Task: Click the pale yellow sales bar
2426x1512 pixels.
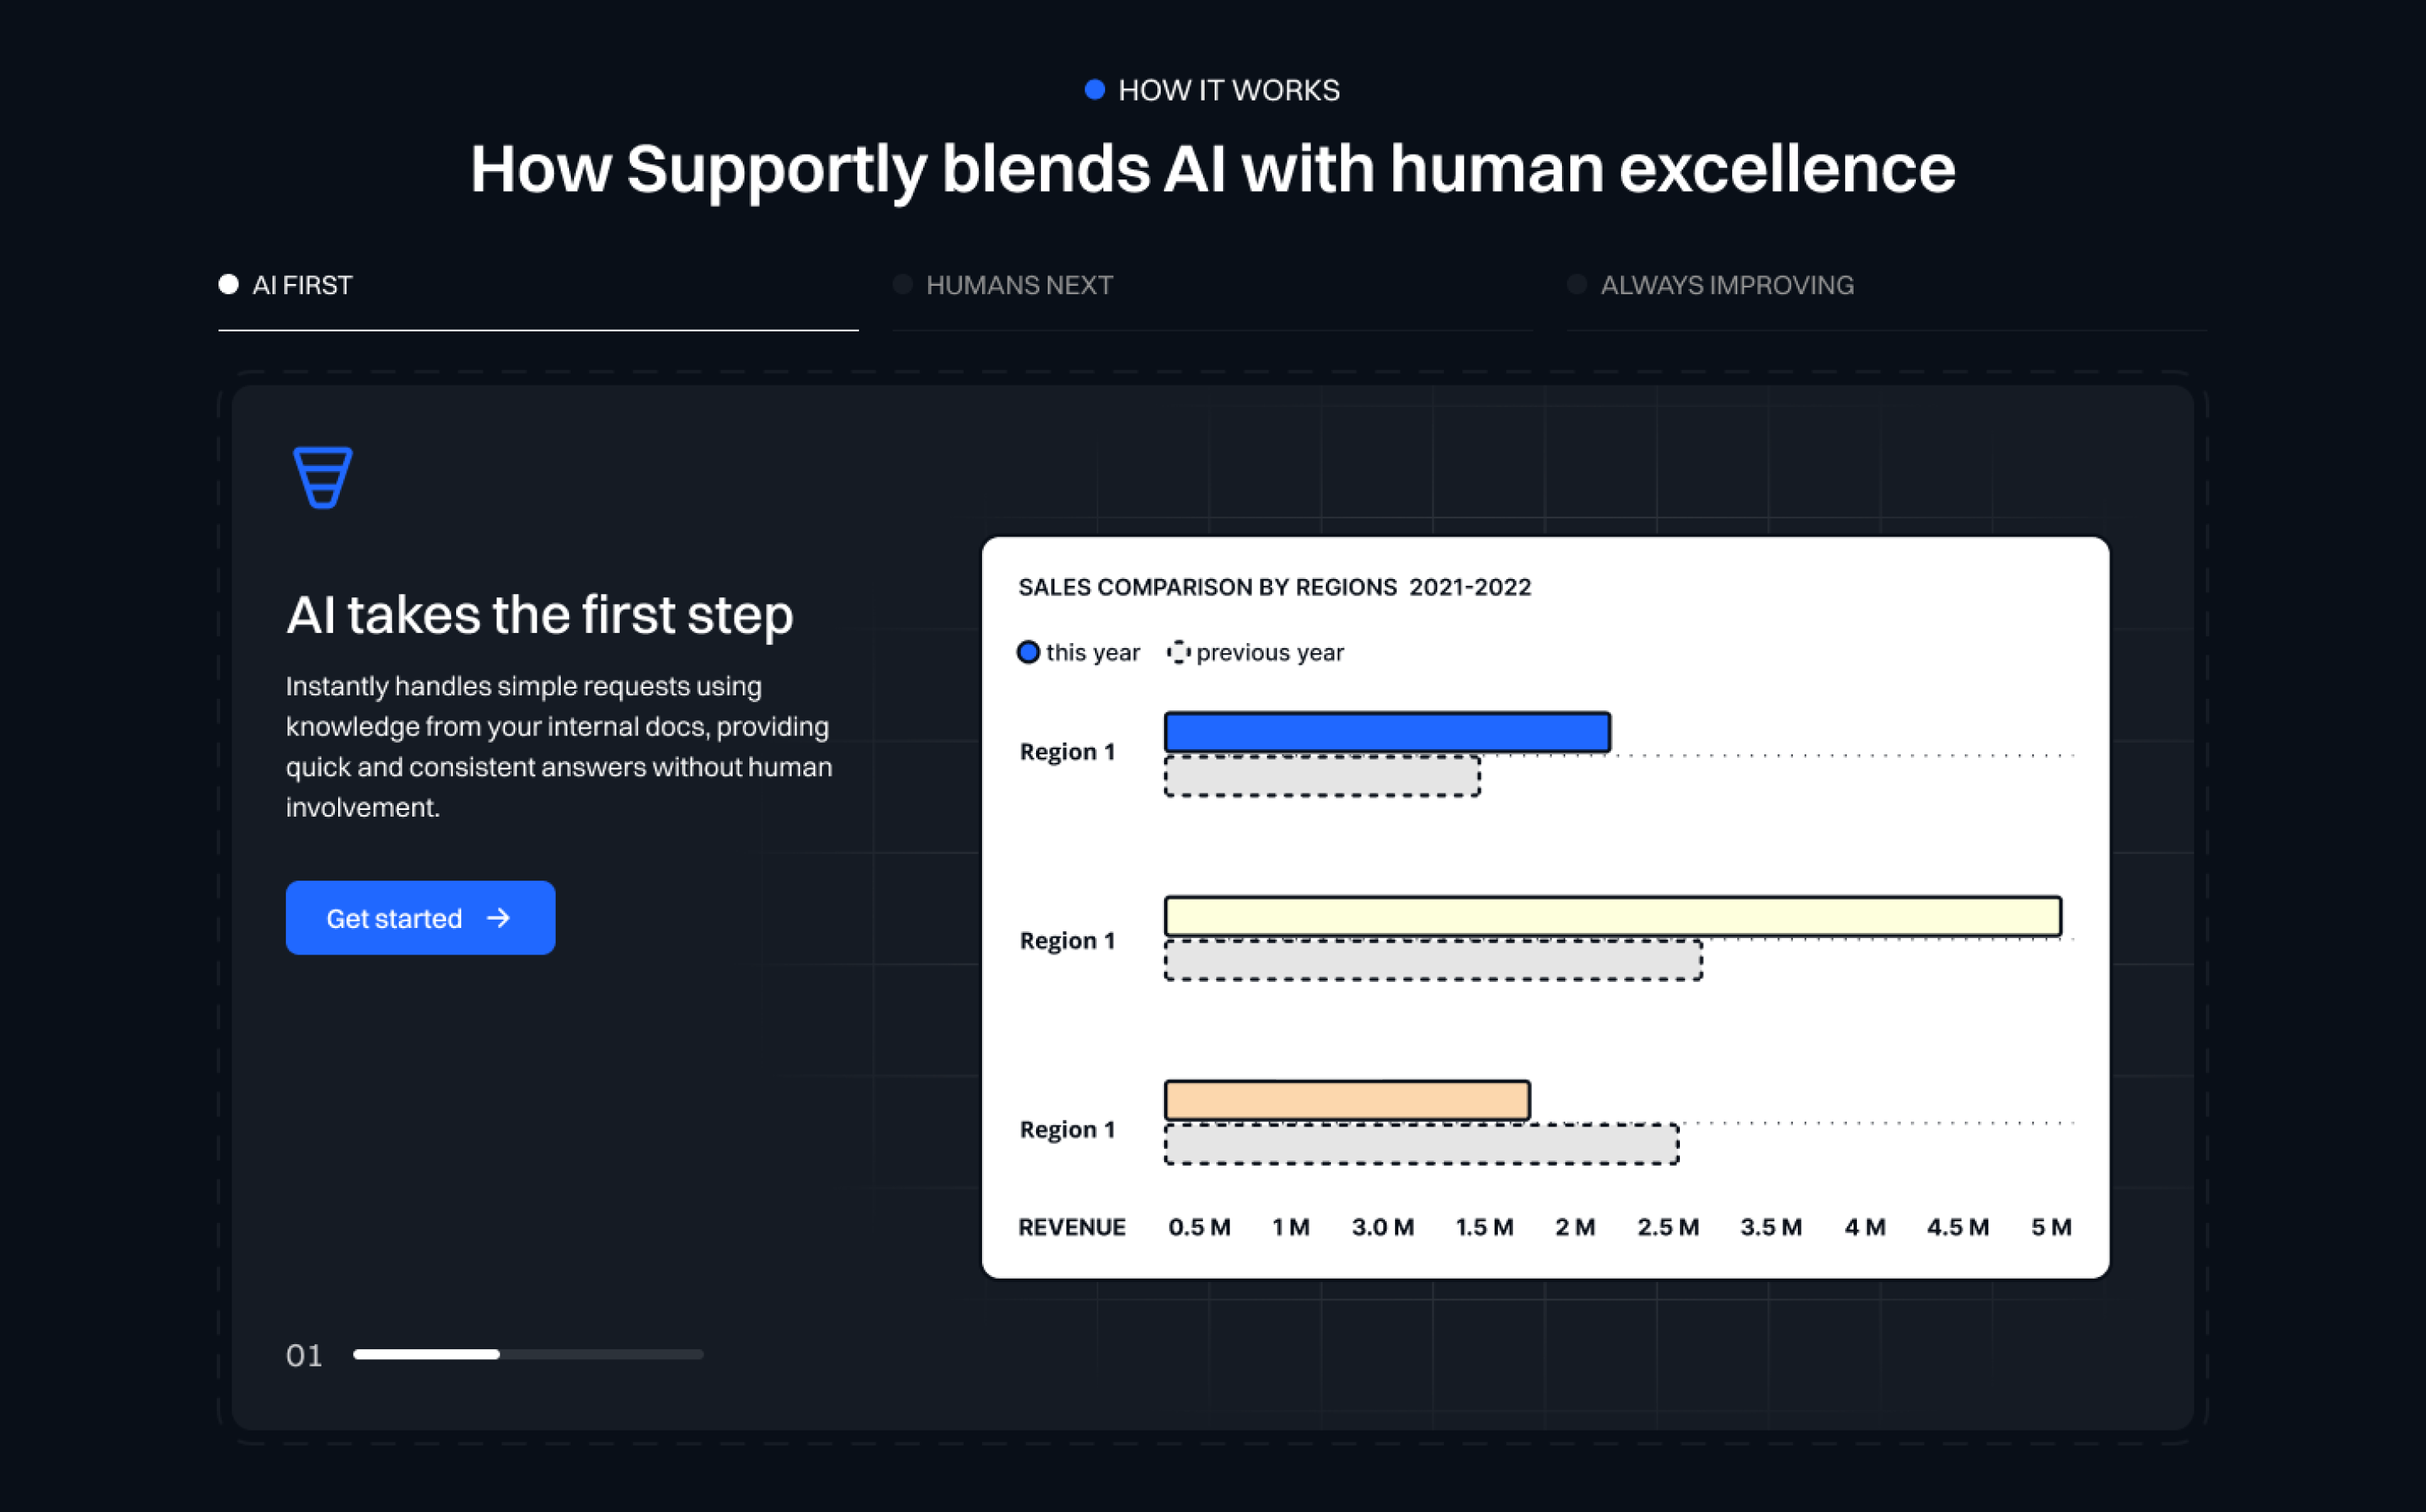Action: [1612, 916]
